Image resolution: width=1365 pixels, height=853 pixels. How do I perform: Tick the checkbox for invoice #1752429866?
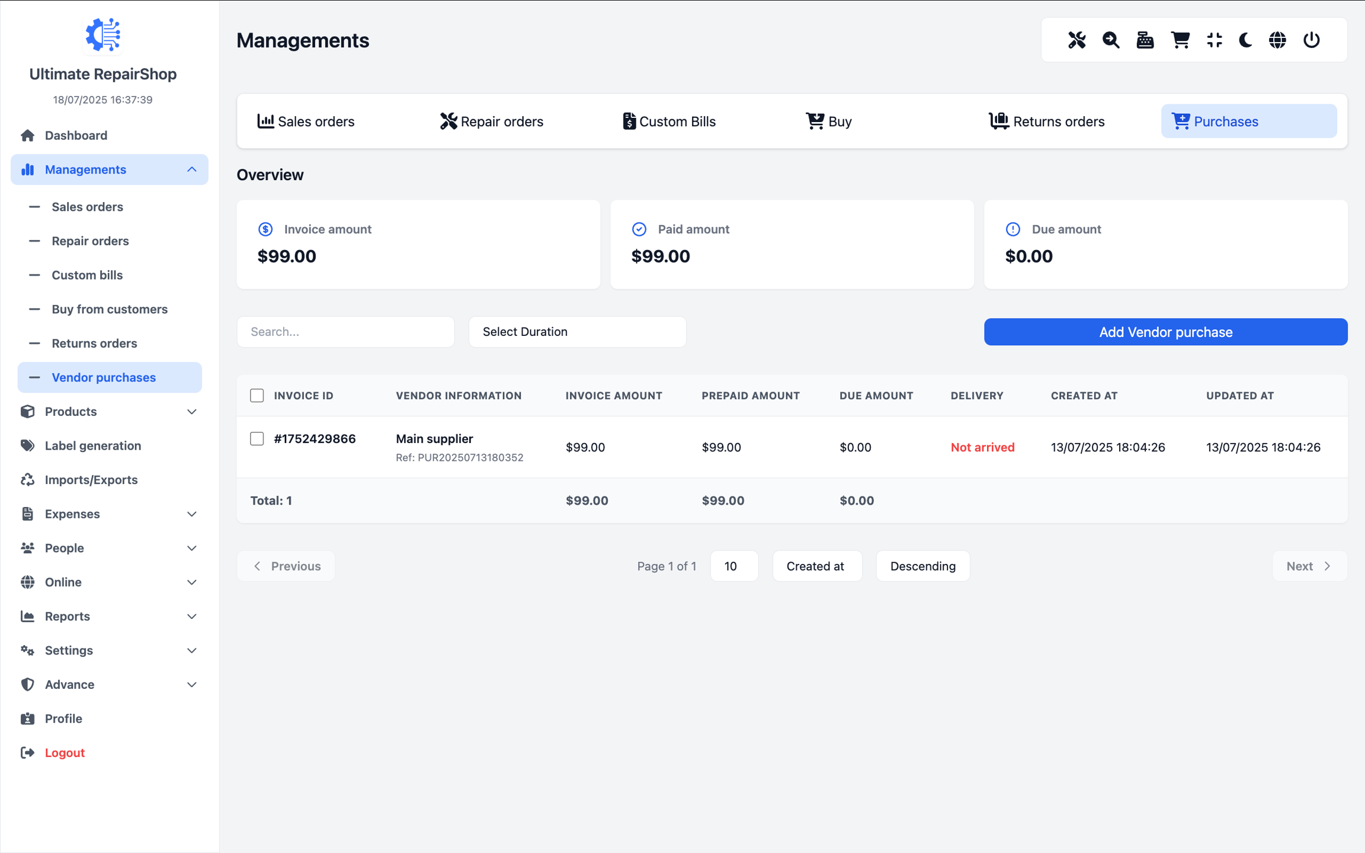pyautogui.click(x=257, y=439)
